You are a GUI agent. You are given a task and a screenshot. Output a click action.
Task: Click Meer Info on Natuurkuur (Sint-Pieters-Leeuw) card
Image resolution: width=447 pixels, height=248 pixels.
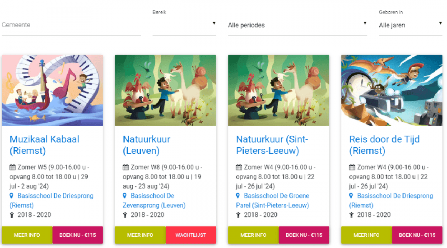pyautogui.click(x=253, y=235)
